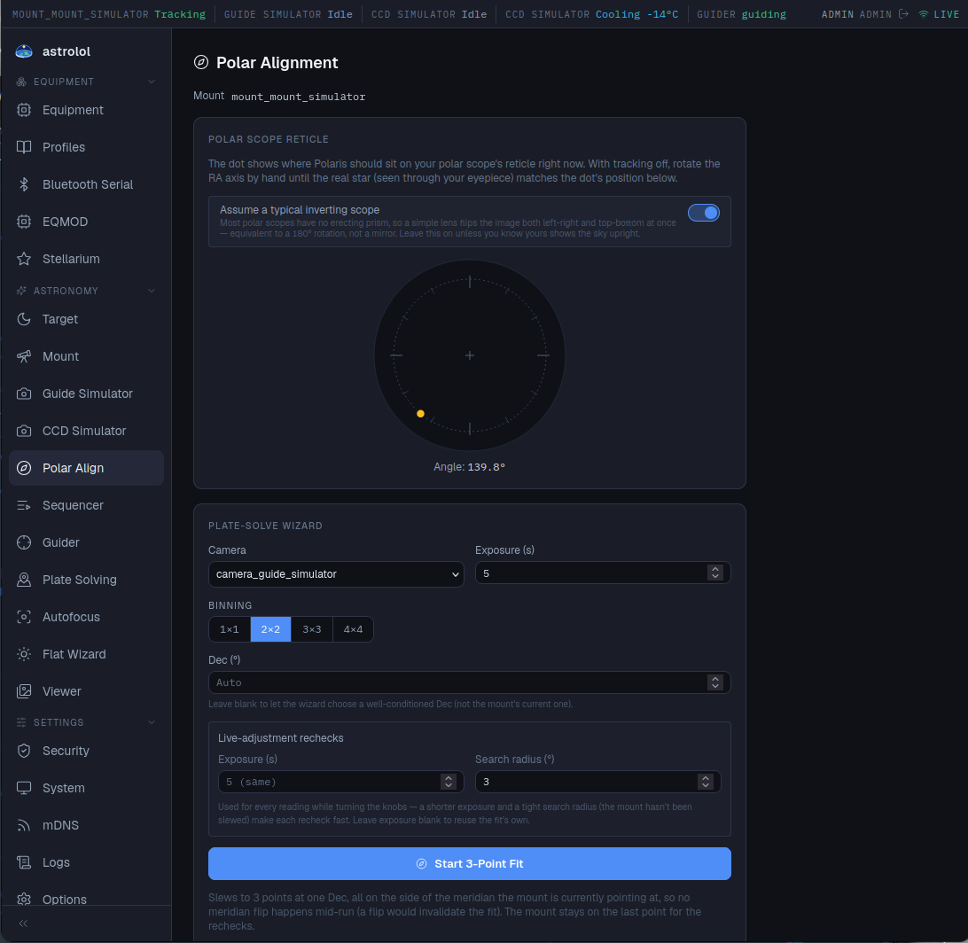The height and width of the screenshot is (943, 968).
Task: Click the Mount telescope icon
Action: 24,356
